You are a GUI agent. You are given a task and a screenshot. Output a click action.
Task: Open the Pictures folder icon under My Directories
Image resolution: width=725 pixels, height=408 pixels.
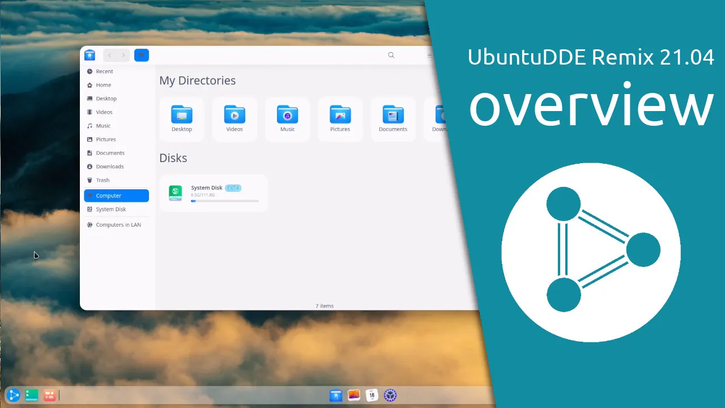(x=340, y=114)
